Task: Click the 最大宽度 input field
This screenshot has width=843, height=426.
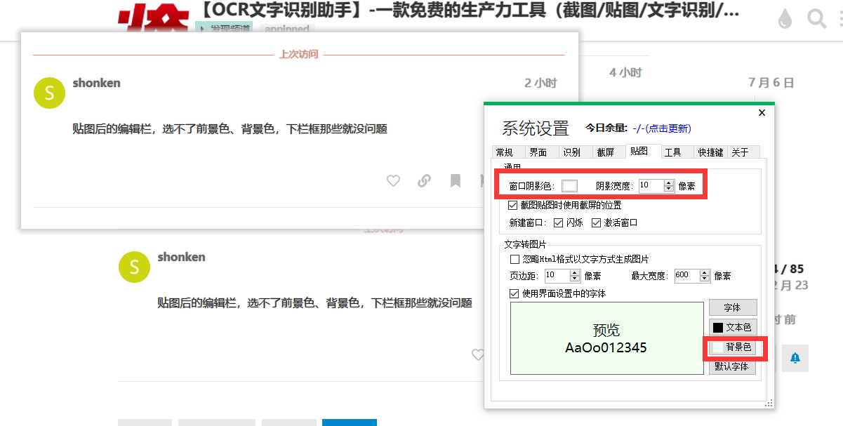Action: (x=686, y=276)
